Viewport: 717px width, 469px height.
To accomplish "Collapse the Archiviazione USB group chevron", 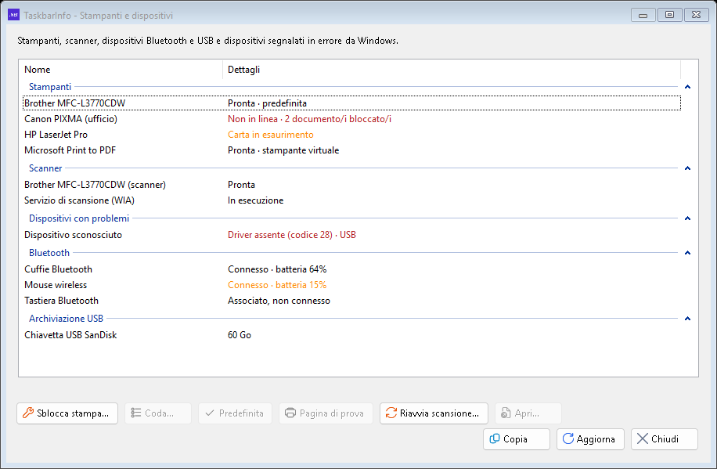I will (x=687, y=319).
